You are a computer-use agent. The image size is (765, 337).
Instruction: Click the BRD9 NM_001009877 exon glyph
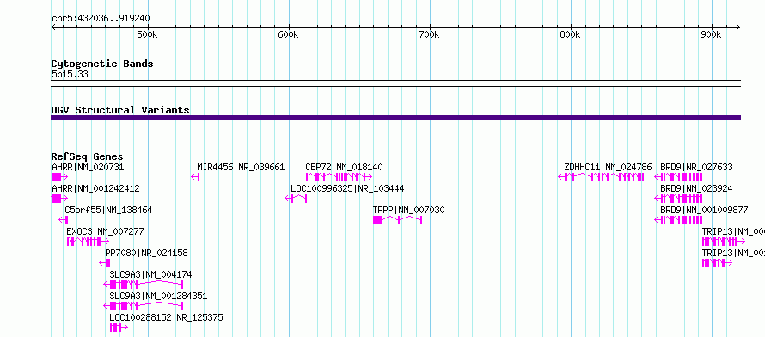coord(678,220)
